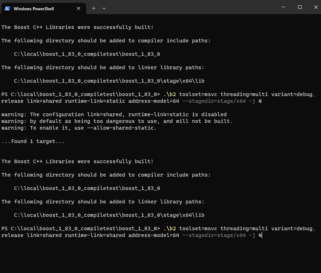Click the last command line with runtime-link=shared
Image resolution: width=321 pixels, height=273 pixels.
tap(158, 232)
